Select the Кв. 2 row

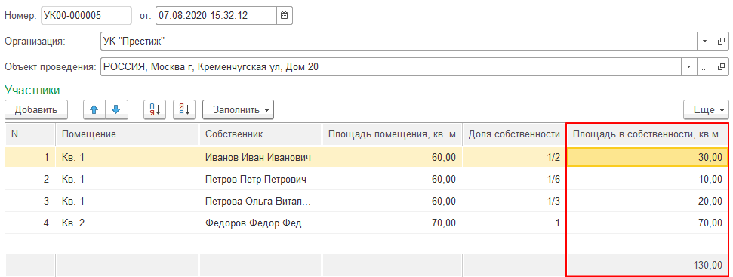coord(367,223)
